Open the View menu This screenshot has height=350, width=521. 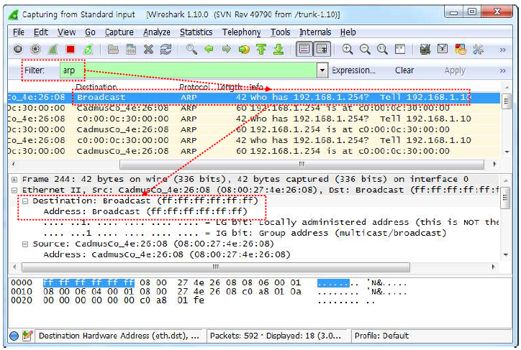pyautogui.click(x=66, y=32)
